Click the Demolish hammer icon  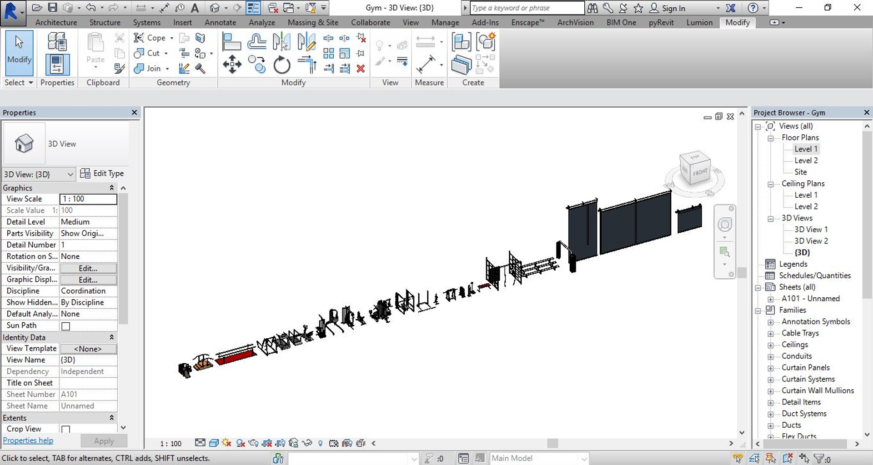[200, 69]
